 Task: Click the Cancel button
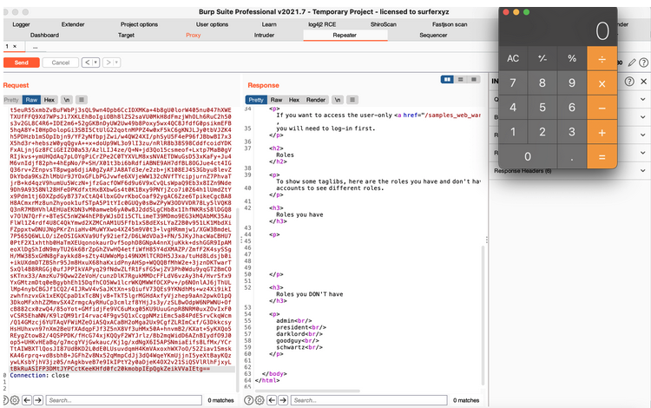[61, 63]
